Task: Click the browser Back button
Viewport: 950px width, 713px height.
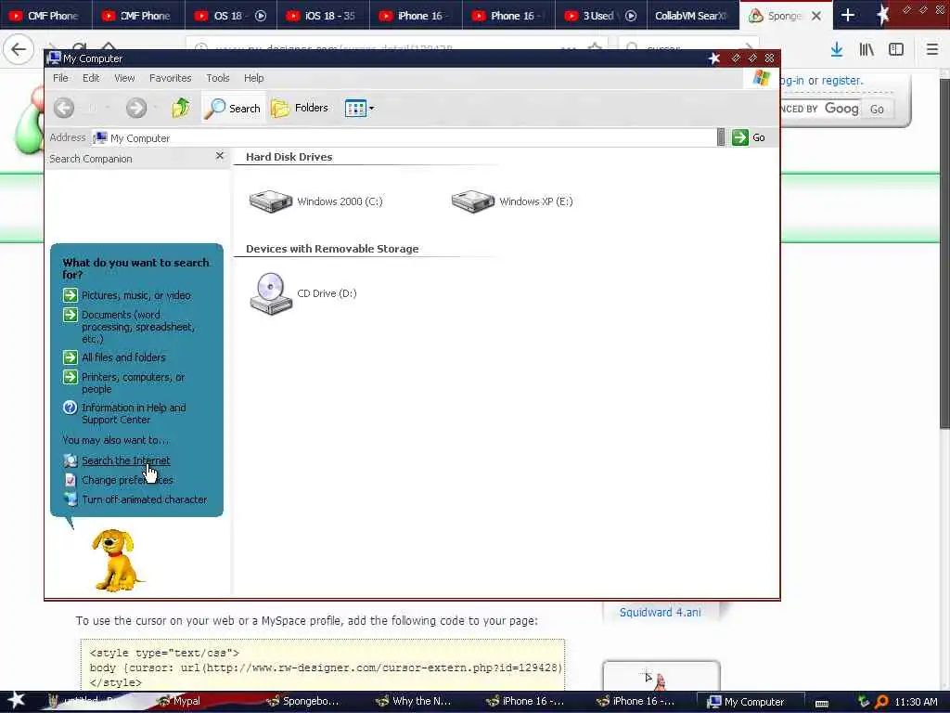Action: (x=19, y=49)
